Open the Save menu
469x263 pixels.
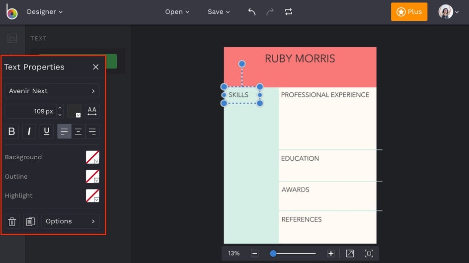pos(219,12)
